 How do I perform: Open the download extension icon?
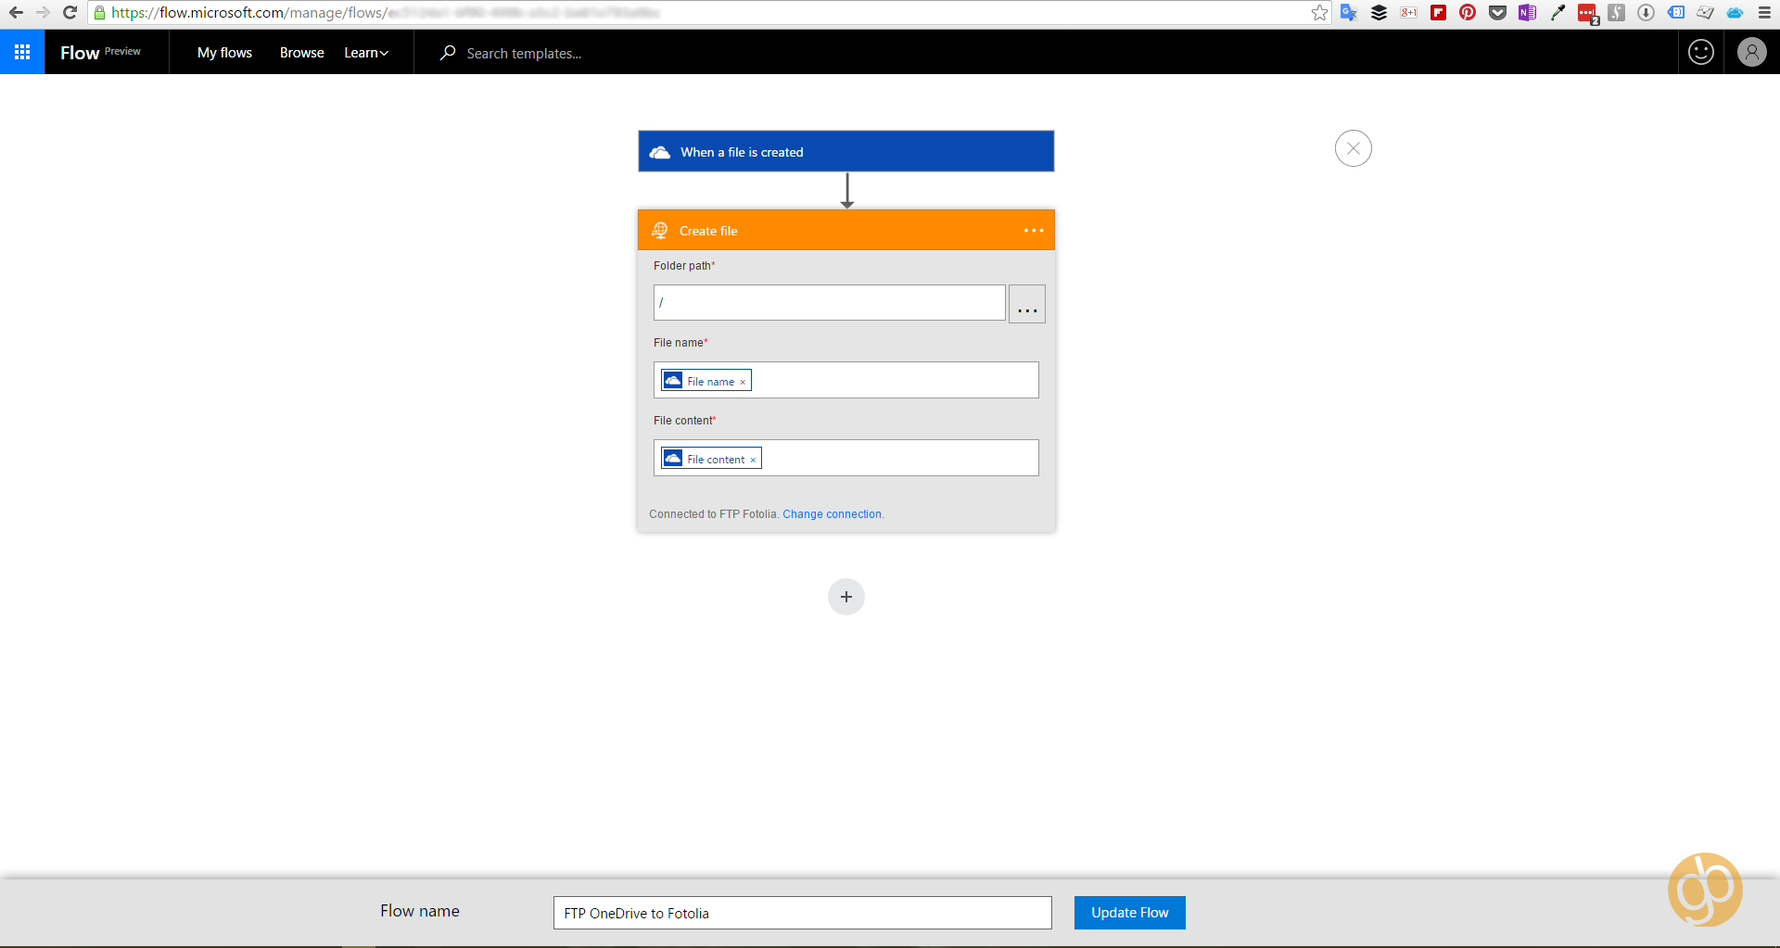[1646, 13]
